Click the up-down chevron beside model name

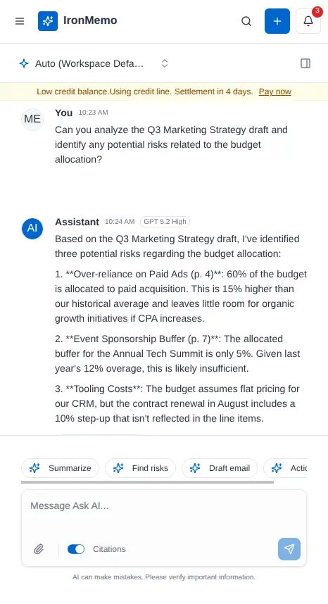tap(165, 63)
